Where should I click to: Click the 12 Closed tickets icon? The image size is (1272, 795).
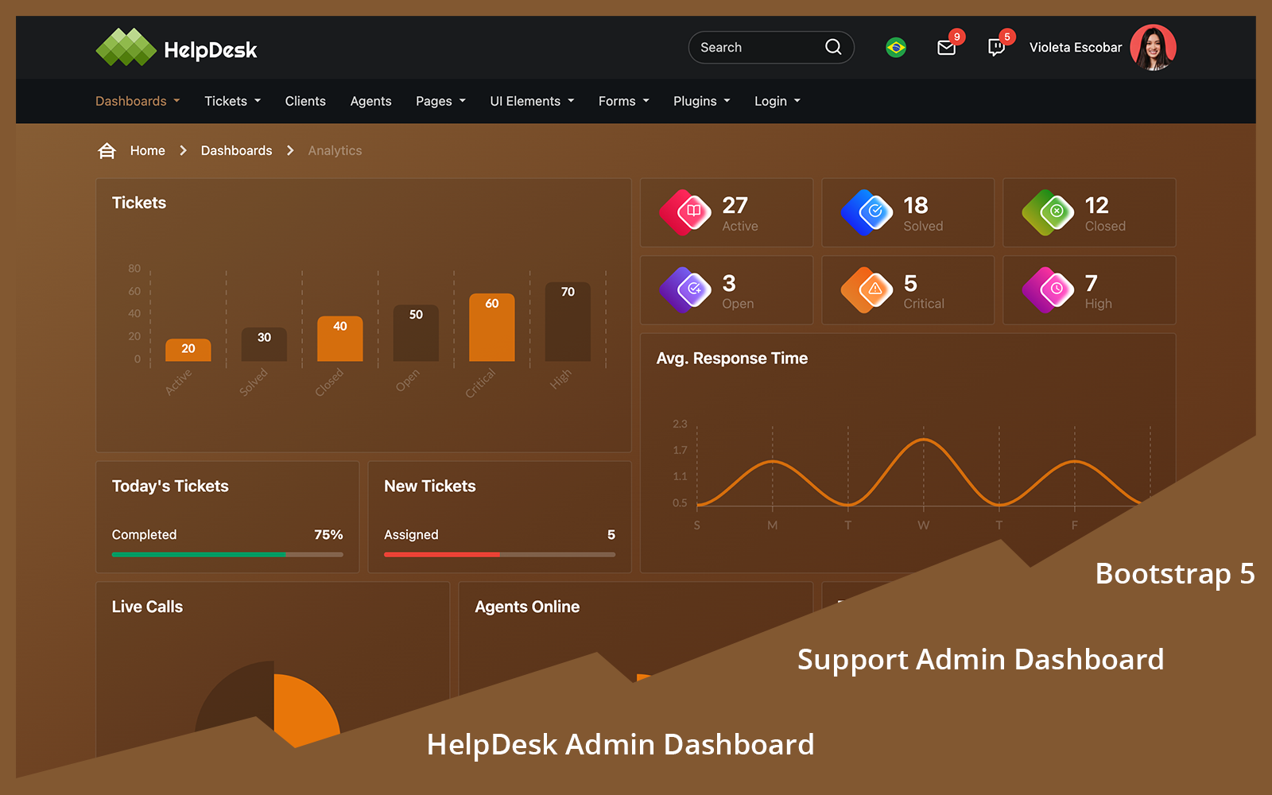point(1048,212)
